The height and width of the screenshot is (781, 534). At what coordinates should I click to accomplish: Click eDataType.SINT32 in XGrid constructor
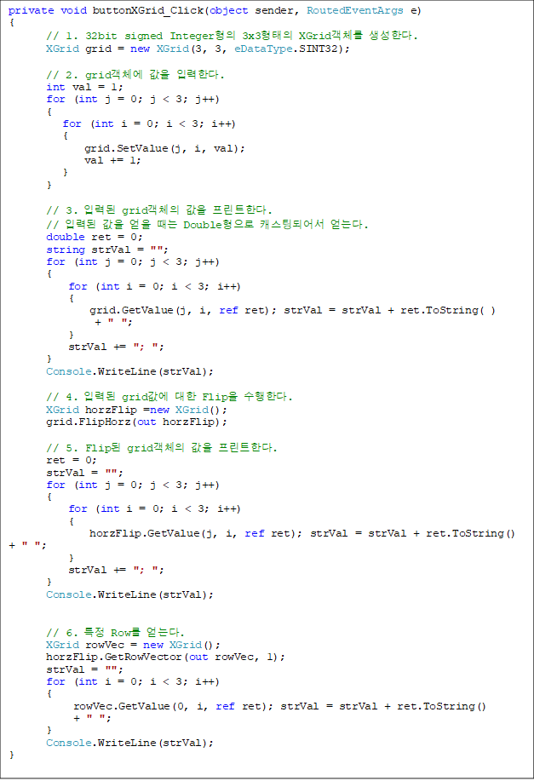tap(288, 49)
